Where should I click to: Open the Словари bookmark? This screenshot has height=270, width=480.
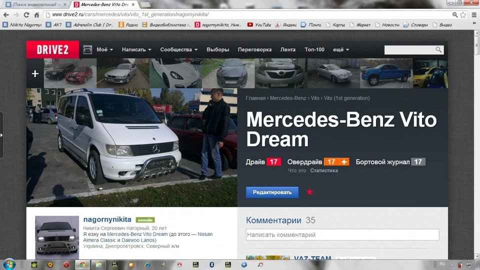tap(415, 25)
